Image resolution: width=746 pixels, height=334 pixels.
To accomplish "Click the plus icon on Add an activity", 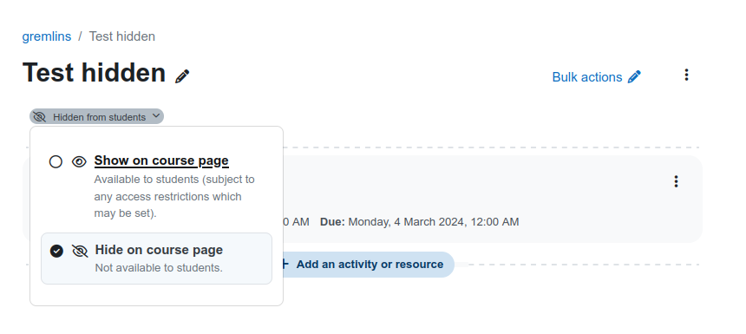I will point(285,264).
